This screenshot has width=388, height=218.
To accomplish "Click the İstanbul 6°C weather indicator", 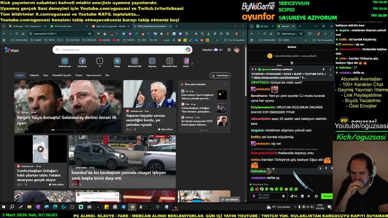I will (213, 50).
